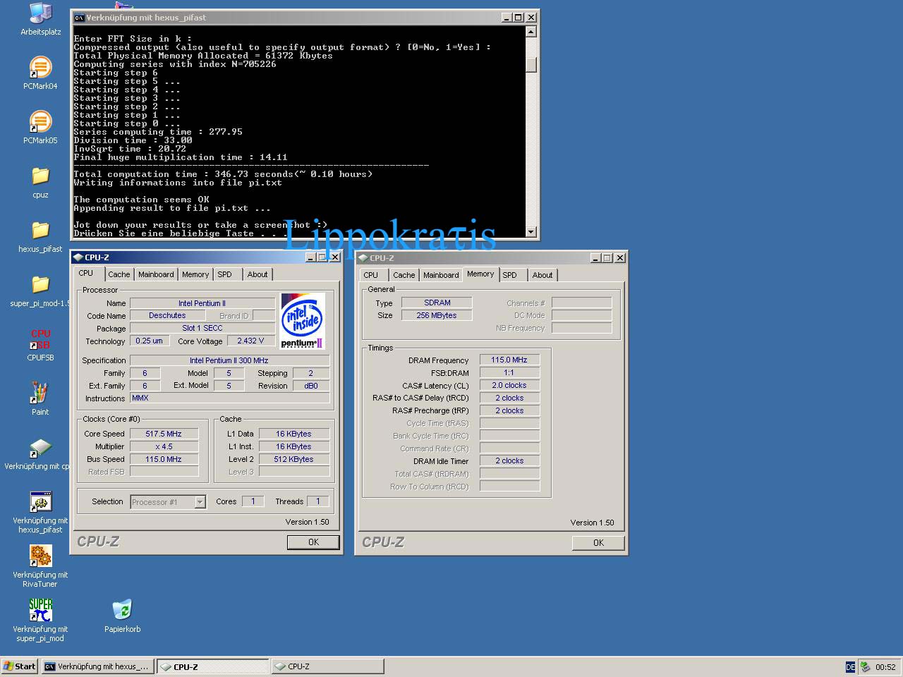
Task: Click OK in the left CPU-Z window
Action: point(313,542)
